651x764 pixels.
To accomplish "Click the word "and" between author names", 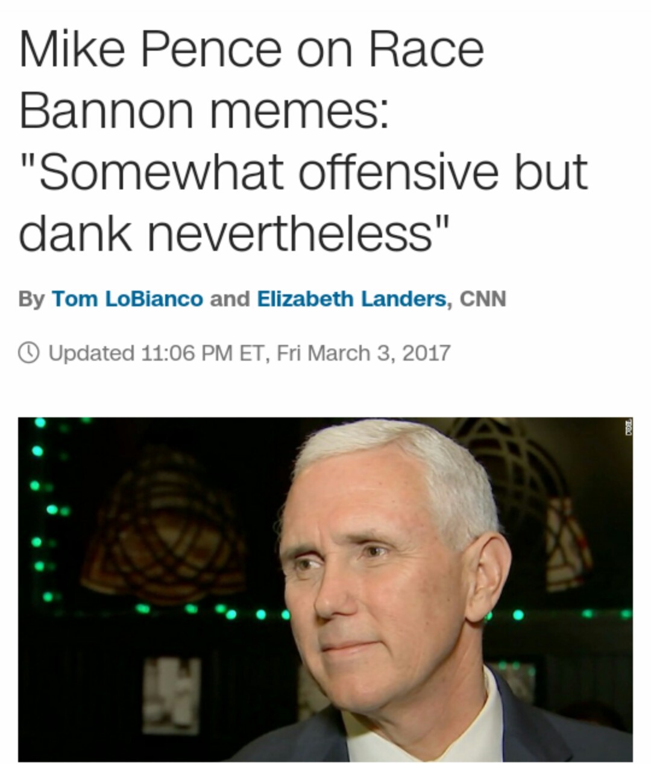I will point(230,298).
